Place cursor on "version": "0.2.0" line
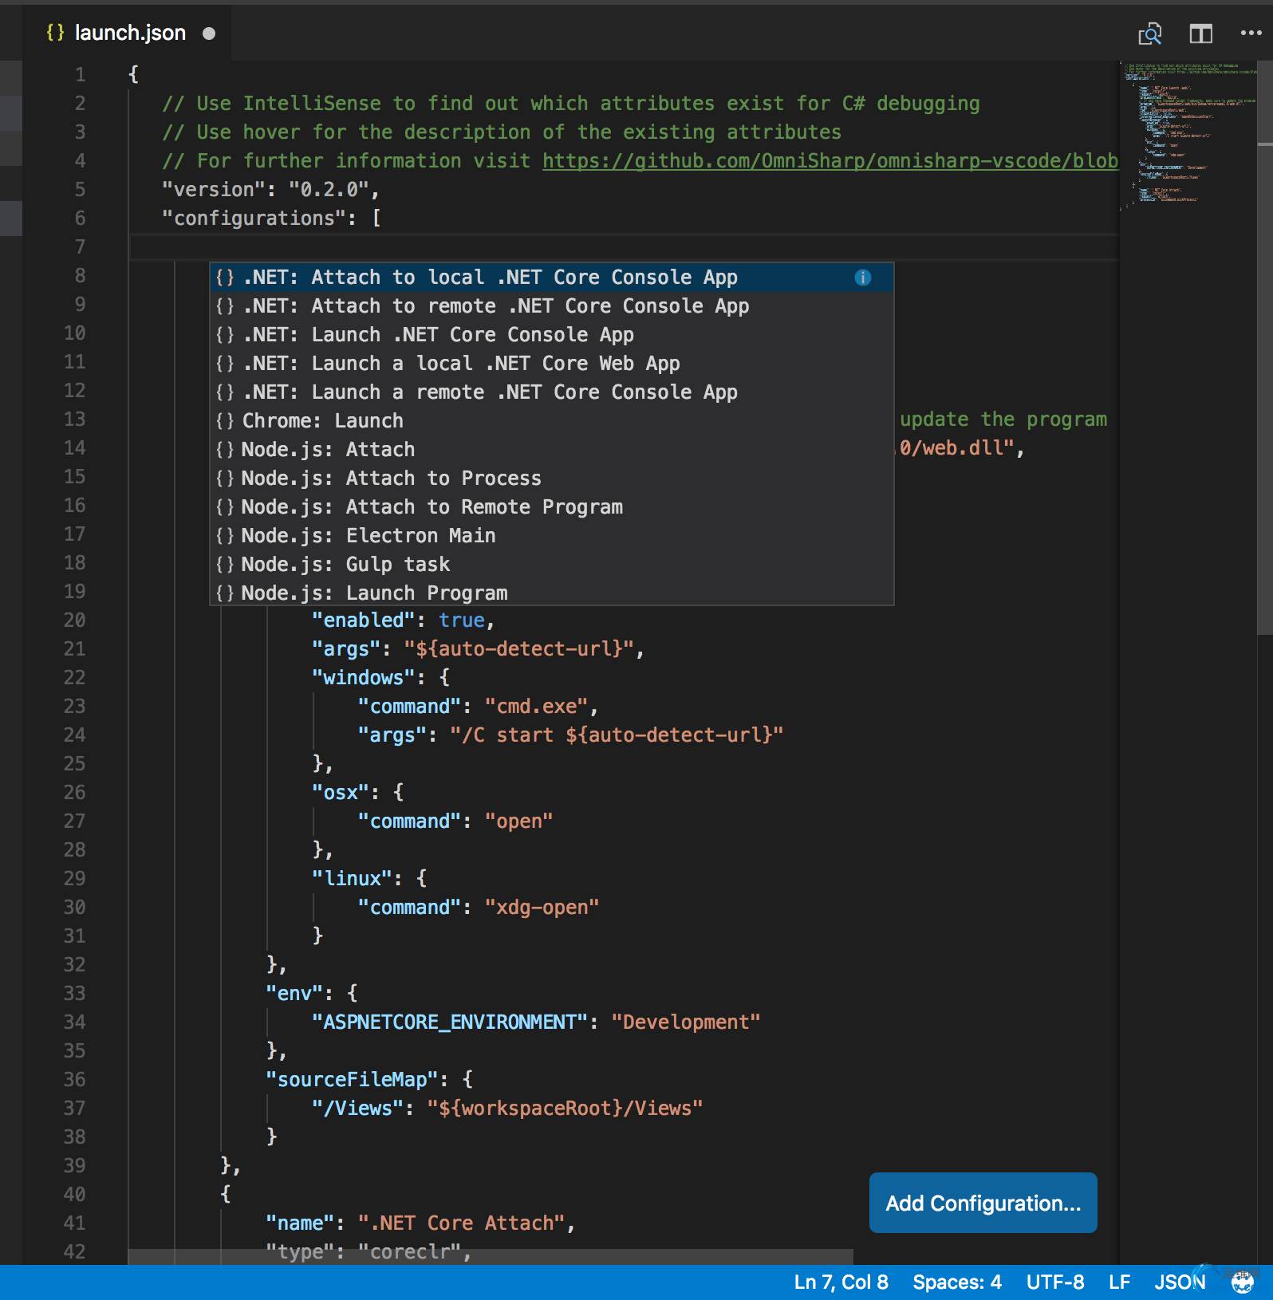The width and height of the screenshot is (1273, 1300). tap(270, 190)
